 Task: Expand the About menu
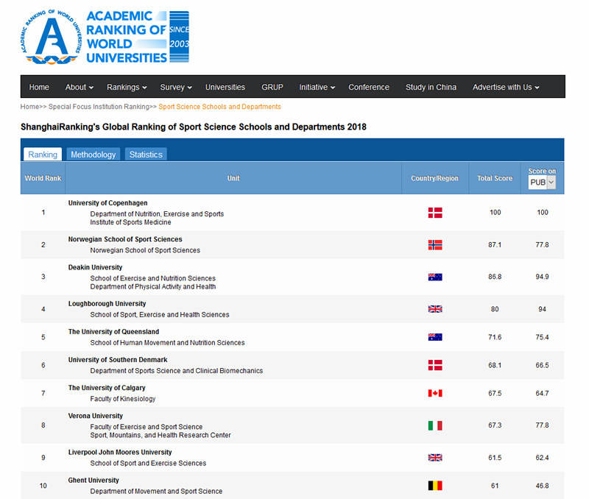80,87
